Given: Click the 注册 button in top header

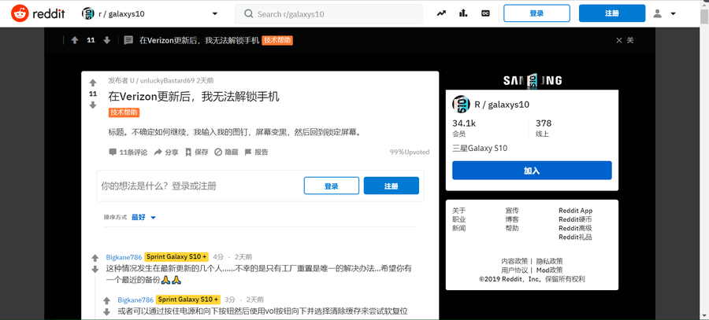Looking at the screenshot, I should click(612, 13).
